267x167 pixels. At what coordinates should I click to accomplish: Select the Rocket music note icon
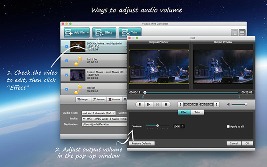coord(78,90)
